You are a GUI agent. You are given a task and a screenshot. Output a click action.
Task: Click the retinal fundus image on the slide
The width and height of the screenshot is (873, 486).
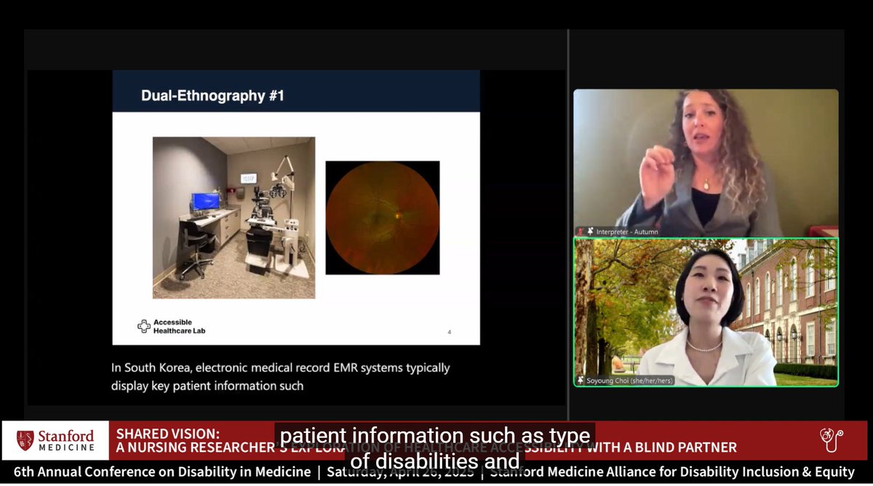pos(383,217)
